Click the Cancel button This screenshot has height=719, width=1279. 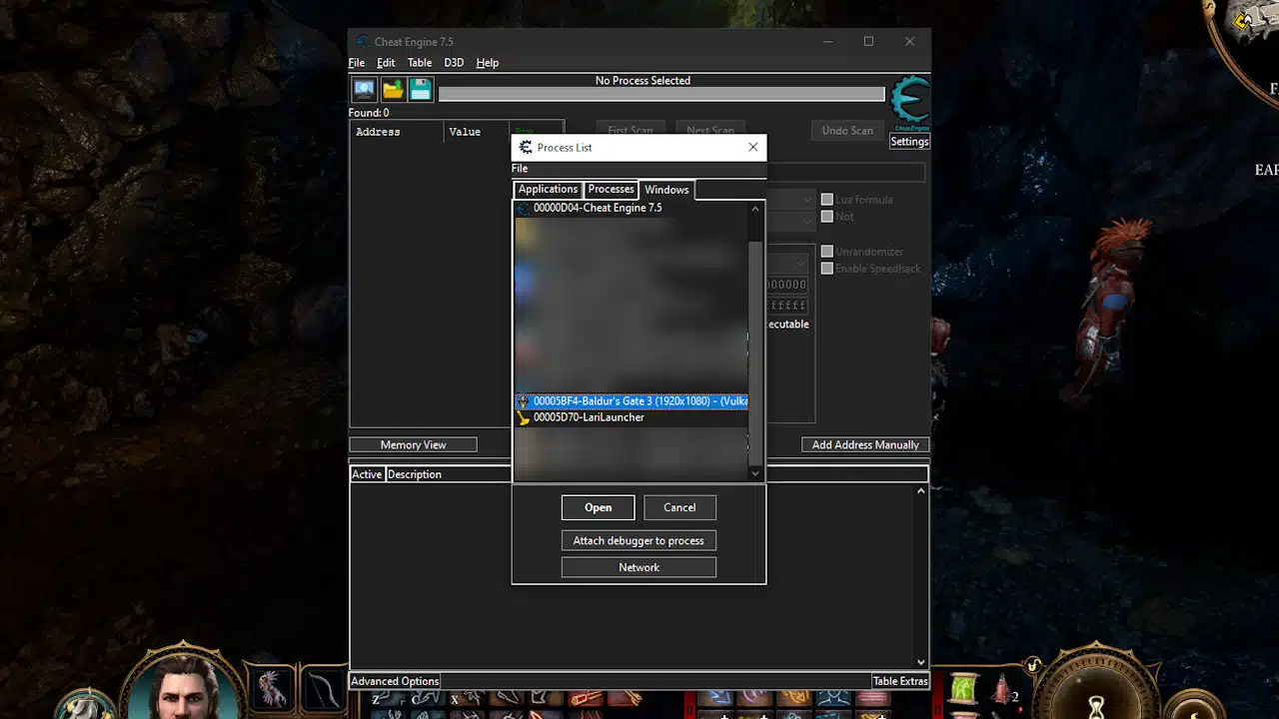click(x=679, y=507)
